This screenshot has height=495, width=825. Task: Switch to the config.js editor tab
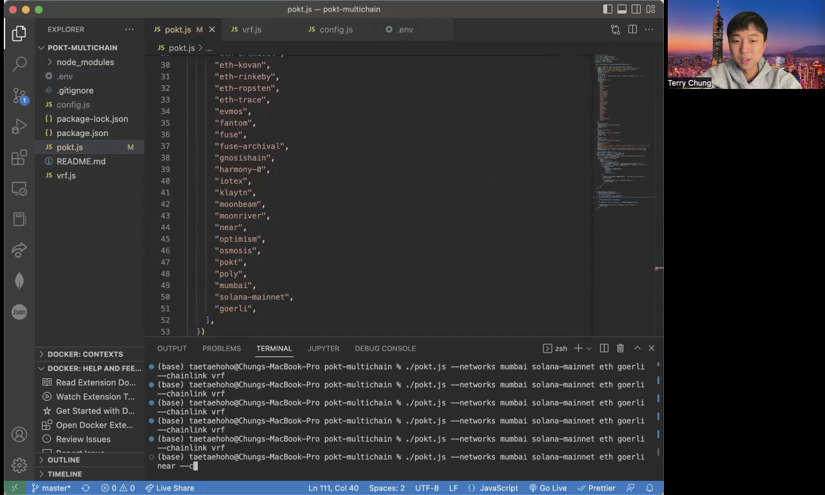point(336,30)
